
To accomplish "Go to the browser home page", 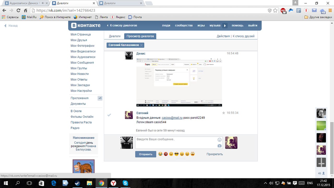I will (26, 10).
